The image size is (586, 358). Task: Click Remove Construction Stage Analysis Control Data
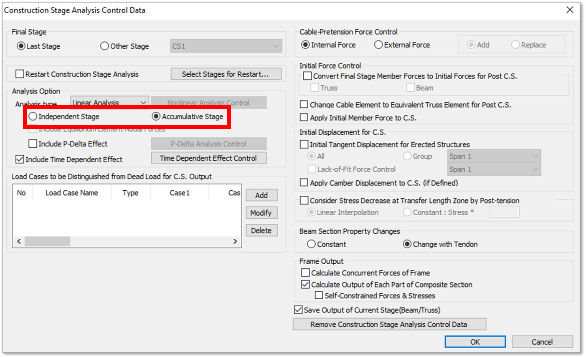click(389, 325)
